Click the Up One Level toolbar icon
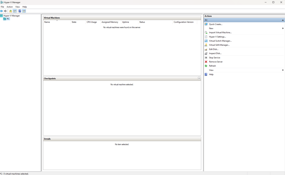Image resolution: width=285 pixels, height=175 pixels. (x=10, y=11)
